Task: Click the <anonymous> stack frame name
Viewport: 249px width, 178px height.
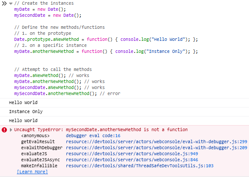Action: [35, 135]
